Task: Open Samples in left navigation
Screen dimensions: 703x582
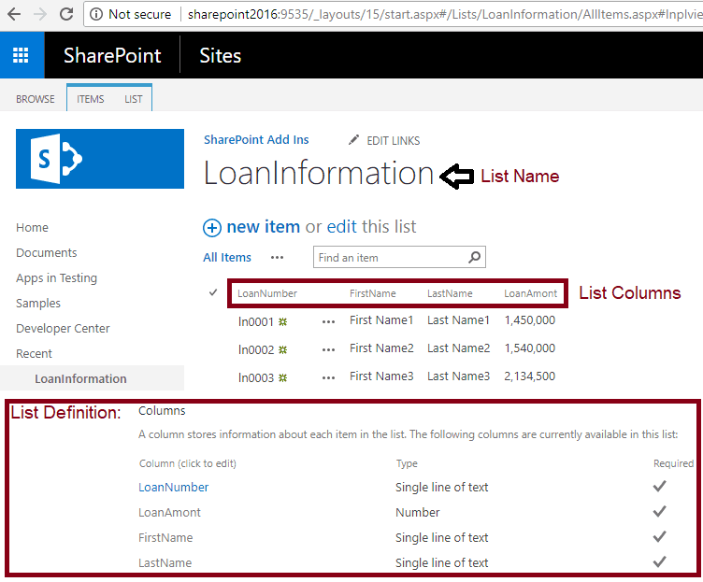Action: (x=38, y=304)
